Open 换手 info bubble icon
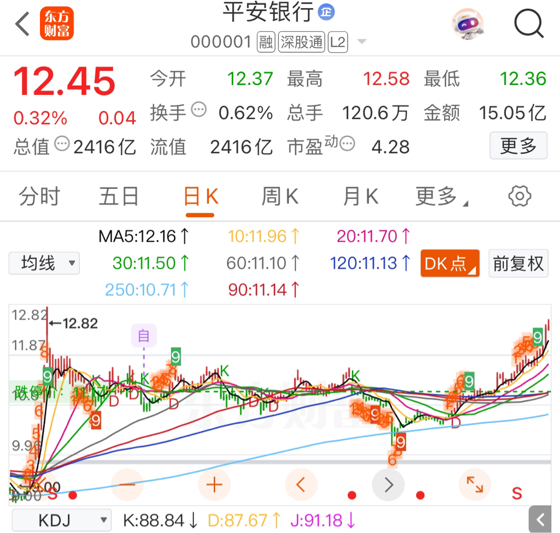Image resolution: width=560 pixels, height=533 pixels. click(199, 110)
